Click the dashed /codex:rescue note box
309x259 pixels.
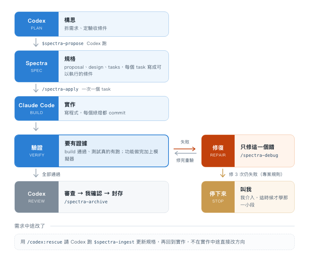coord(154,242)
